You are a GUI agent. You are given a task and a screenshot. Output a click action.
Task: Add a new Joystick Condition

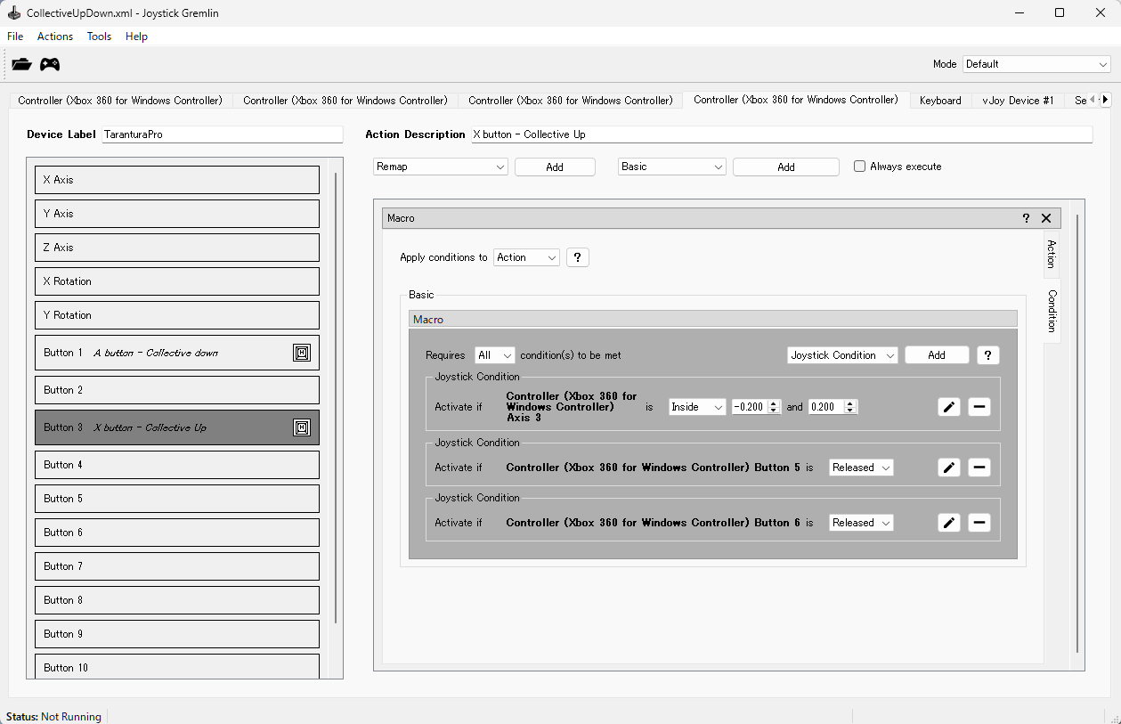(x=937, y=355)
